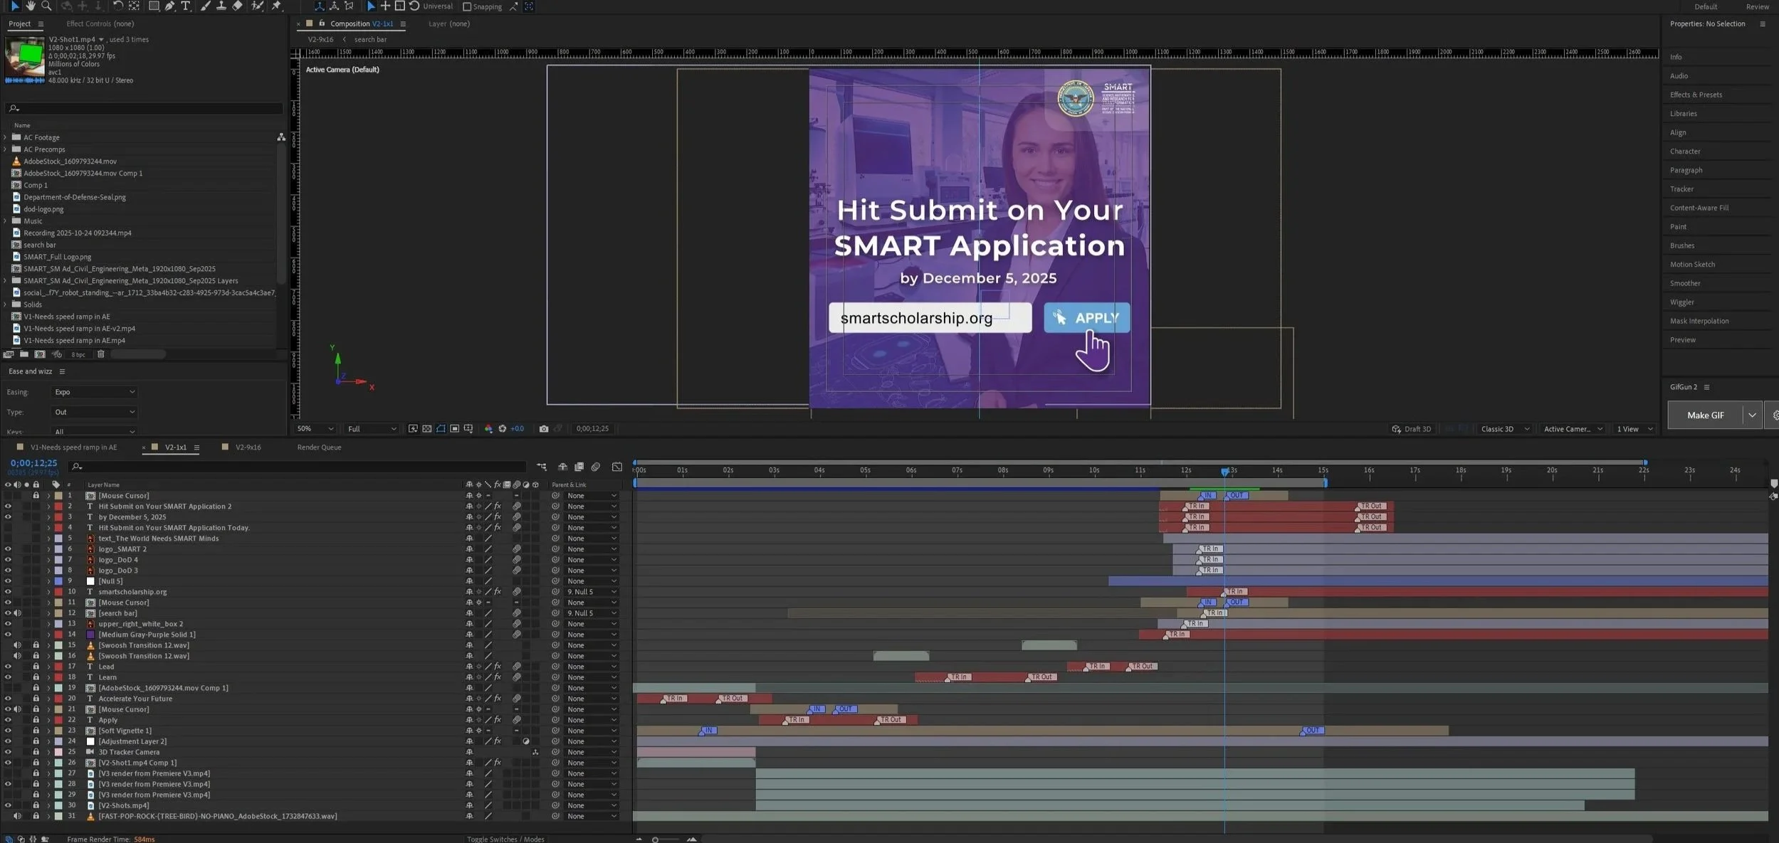Toggle Draft 3D mode
1779x843 pixels.
coord(1411,429)
